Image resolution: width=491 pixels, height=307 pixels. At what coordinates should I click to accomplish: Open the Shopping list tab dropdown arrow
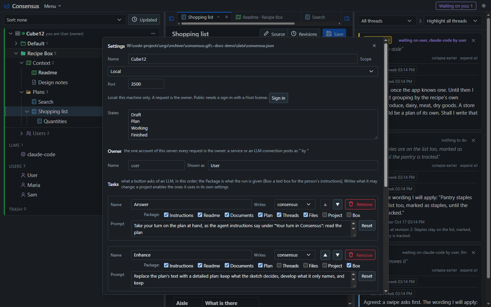point(218,17)
